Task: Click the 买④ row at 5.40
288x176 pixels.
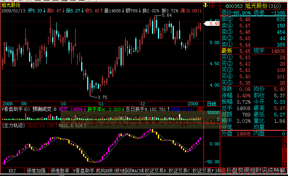Action: click(253, 77)
